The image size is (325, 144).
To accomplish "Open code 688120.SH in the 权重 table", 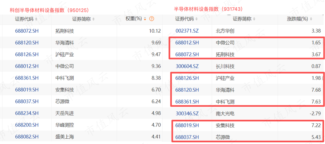I will click(27, 43).
